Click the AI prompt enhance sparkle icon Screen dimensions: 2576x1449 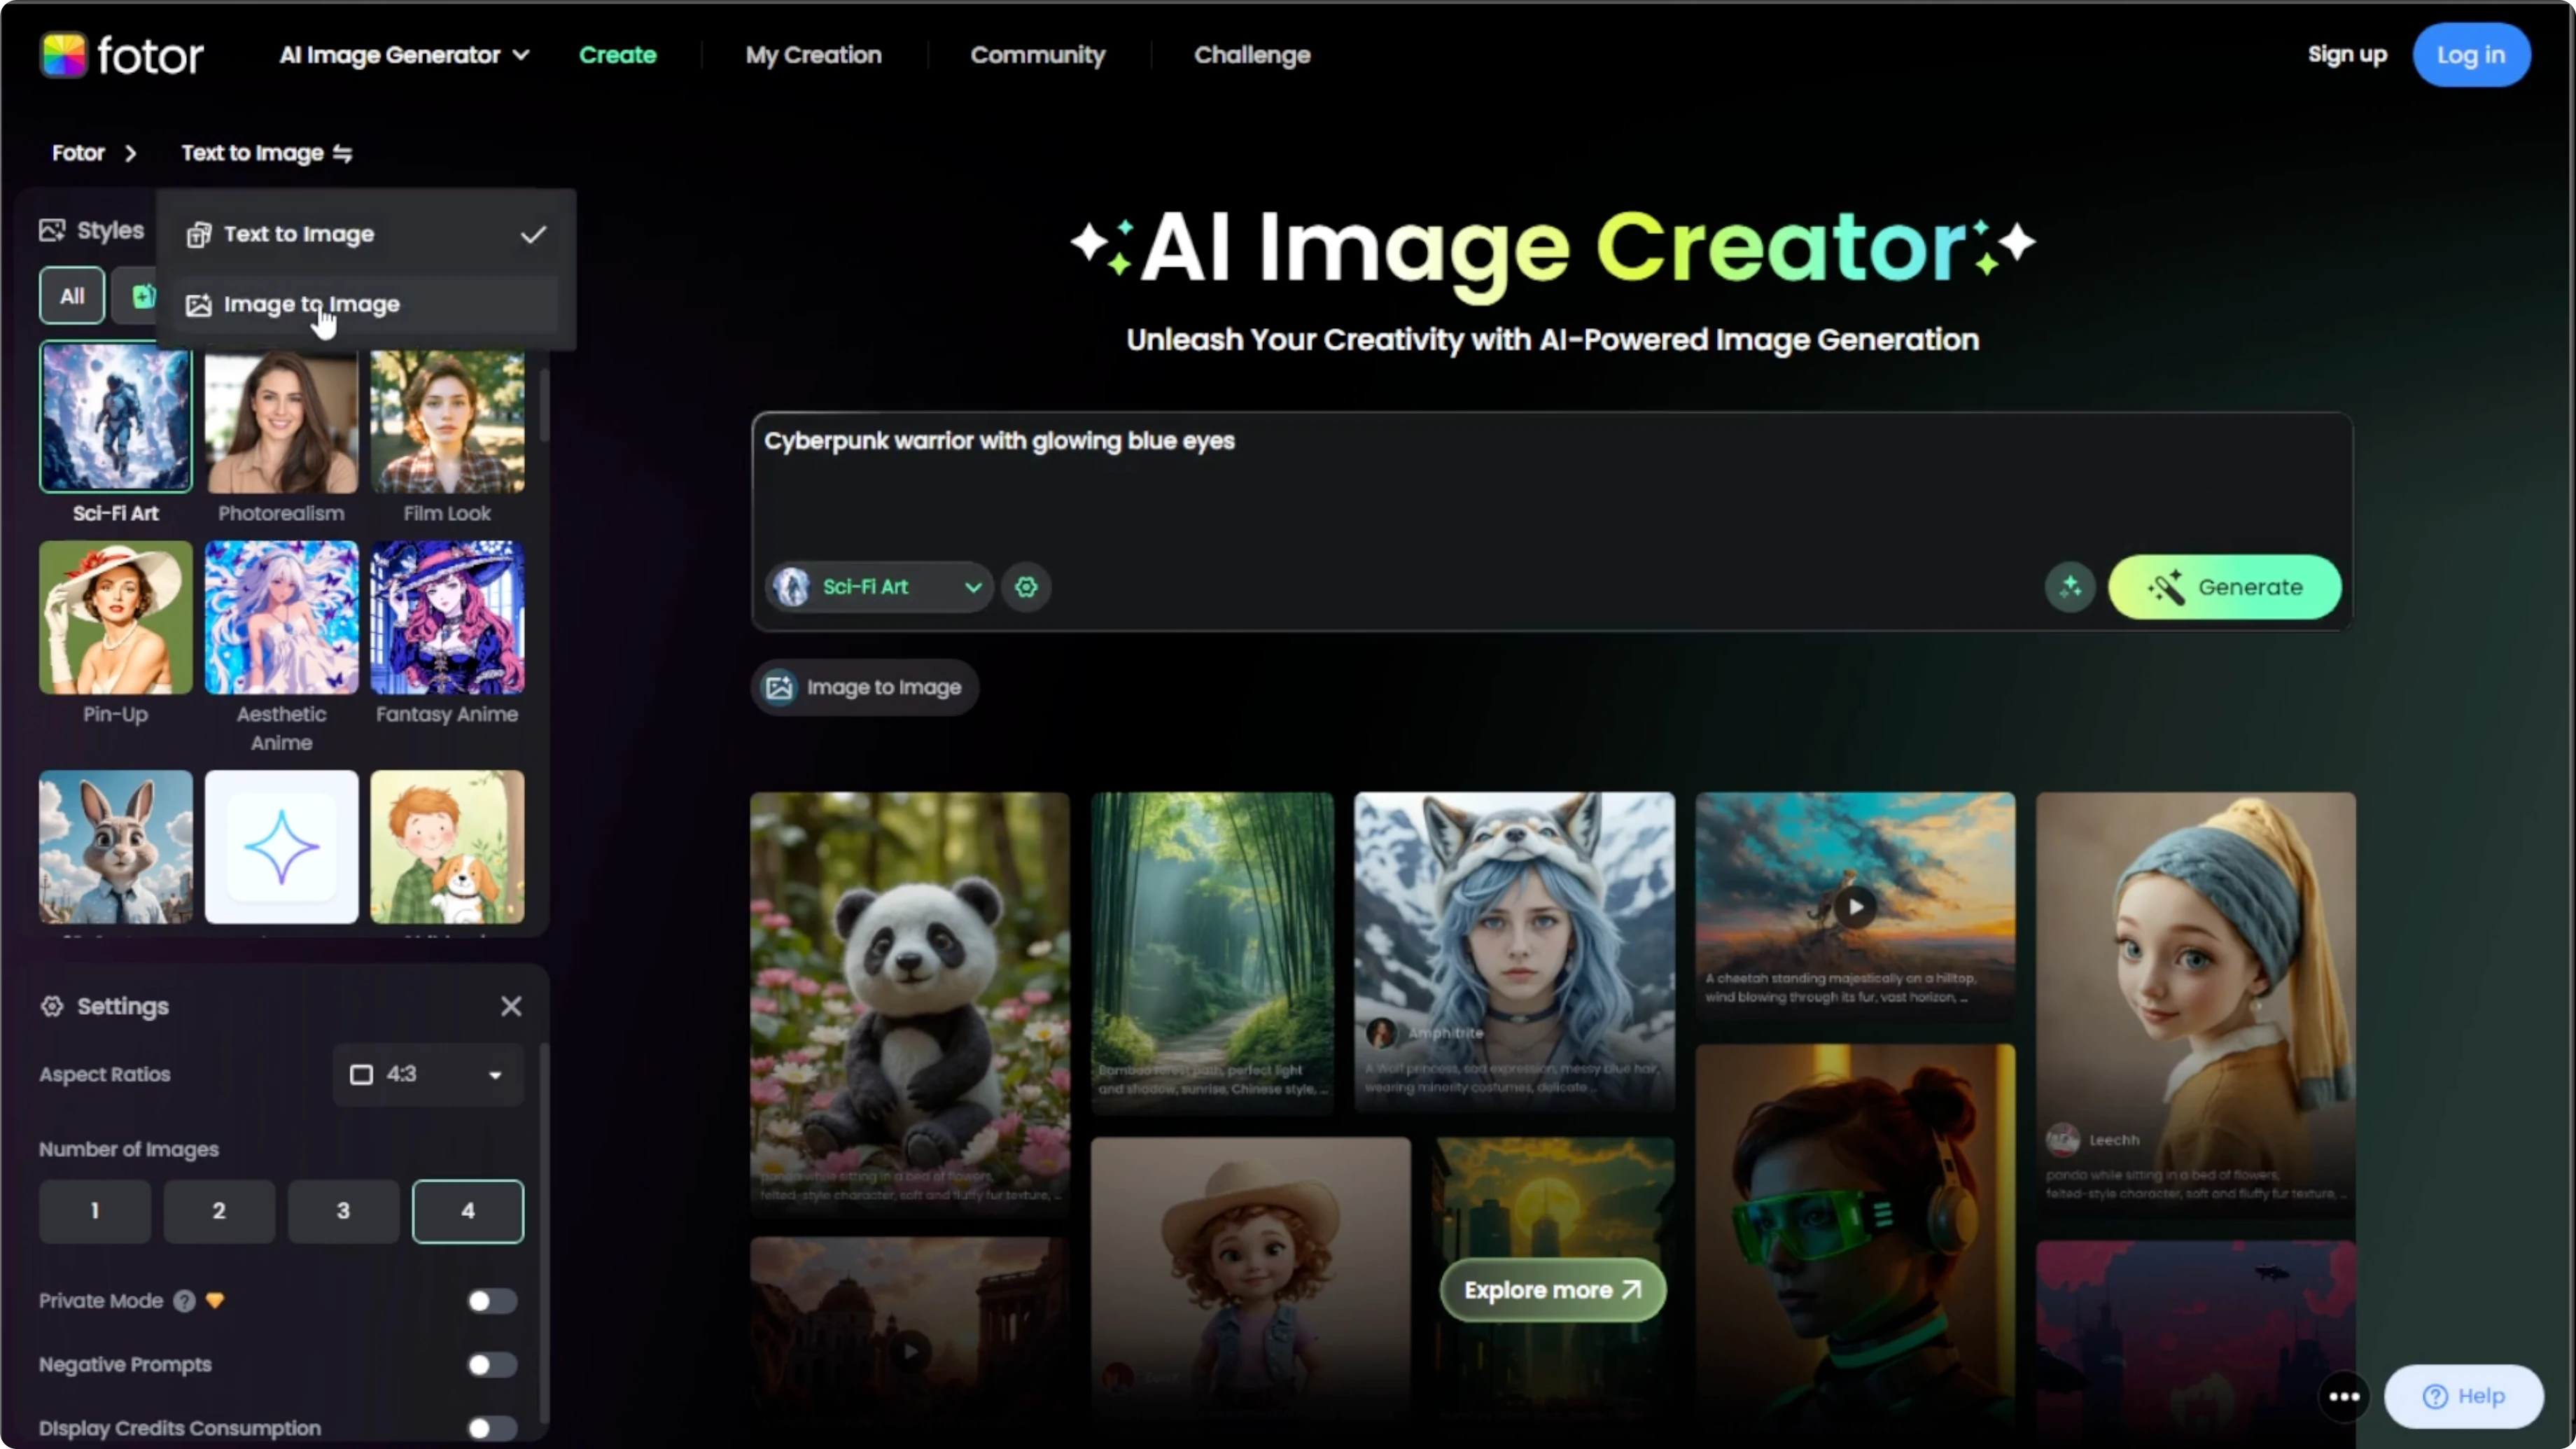pos(2069,587)
